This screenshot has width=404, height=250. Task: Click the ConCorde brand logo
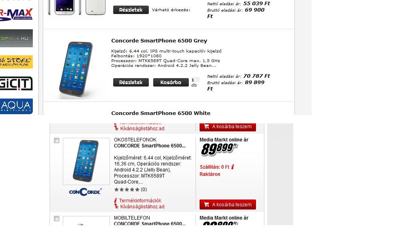(85, 192)
